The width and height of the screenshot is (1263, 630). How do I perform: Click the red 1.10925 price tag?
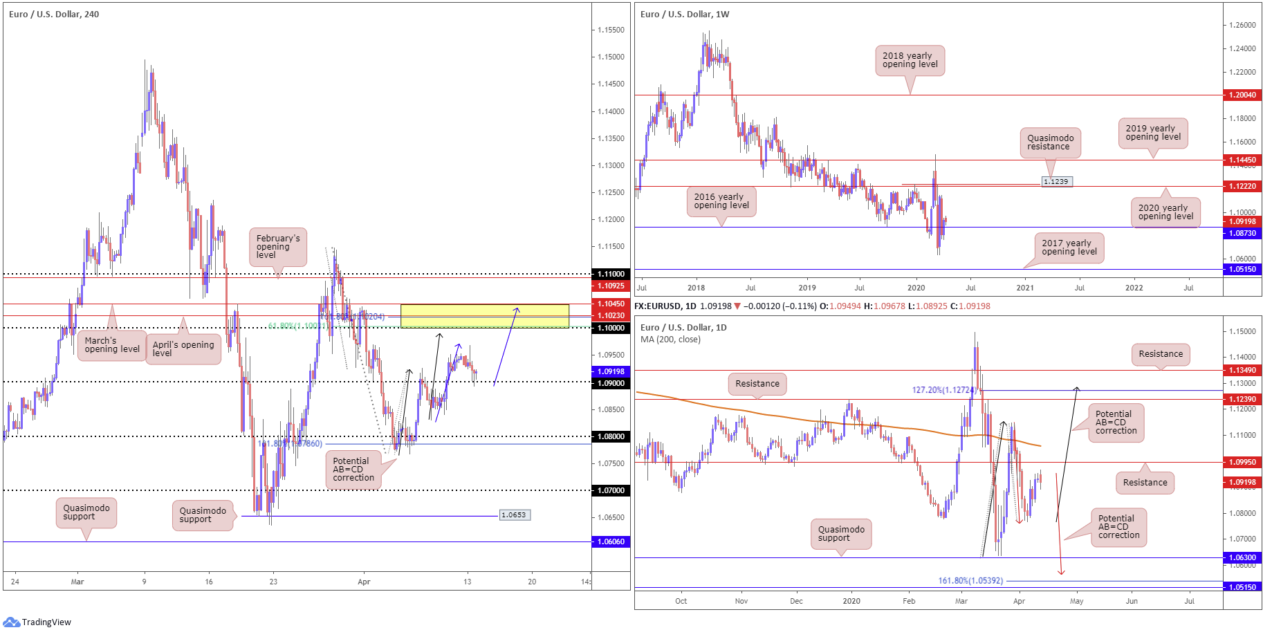coord(611,286)
